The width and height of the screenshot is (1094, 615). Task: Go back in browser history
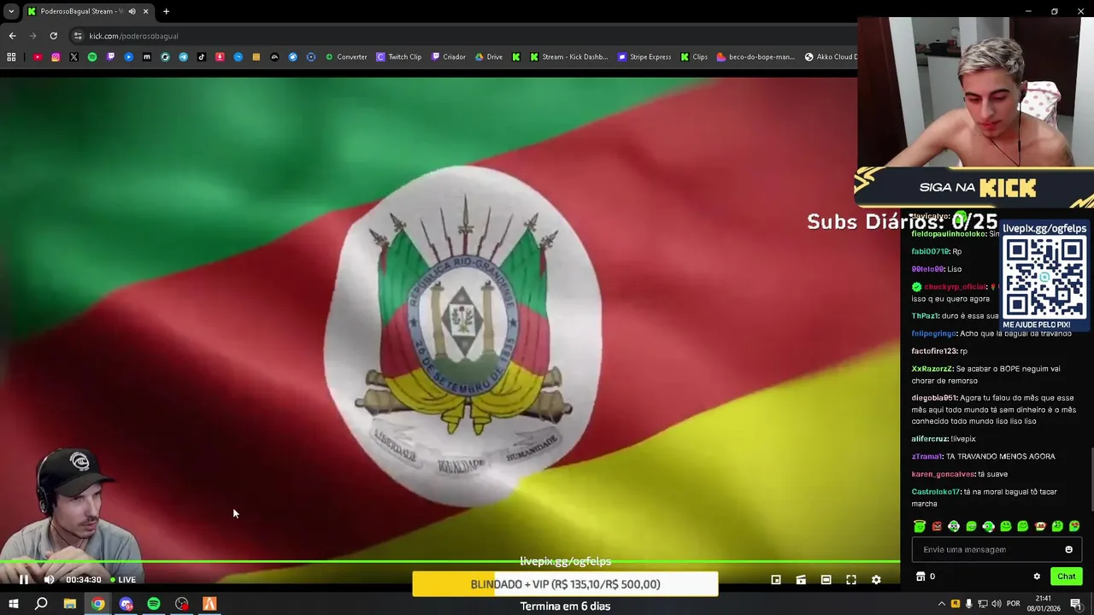tap(12, 36)
